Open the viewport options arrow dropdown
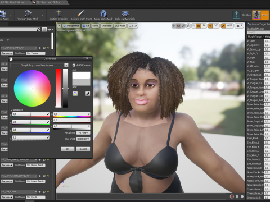This screenshot has height=202, width=270. 59,26
